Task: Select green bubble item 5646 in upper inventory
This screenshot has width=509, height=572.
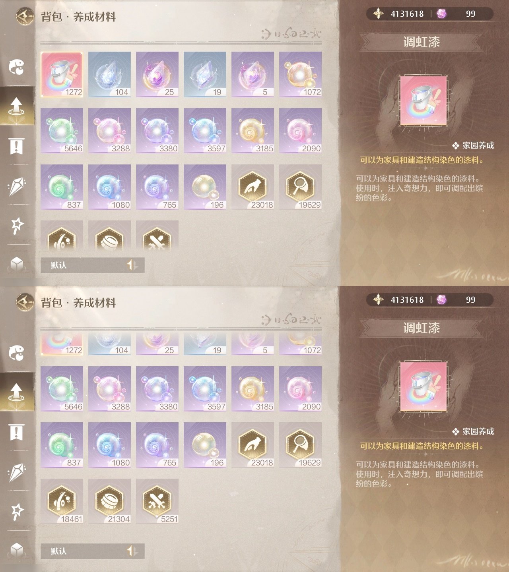Action: [x=62, y=131]
